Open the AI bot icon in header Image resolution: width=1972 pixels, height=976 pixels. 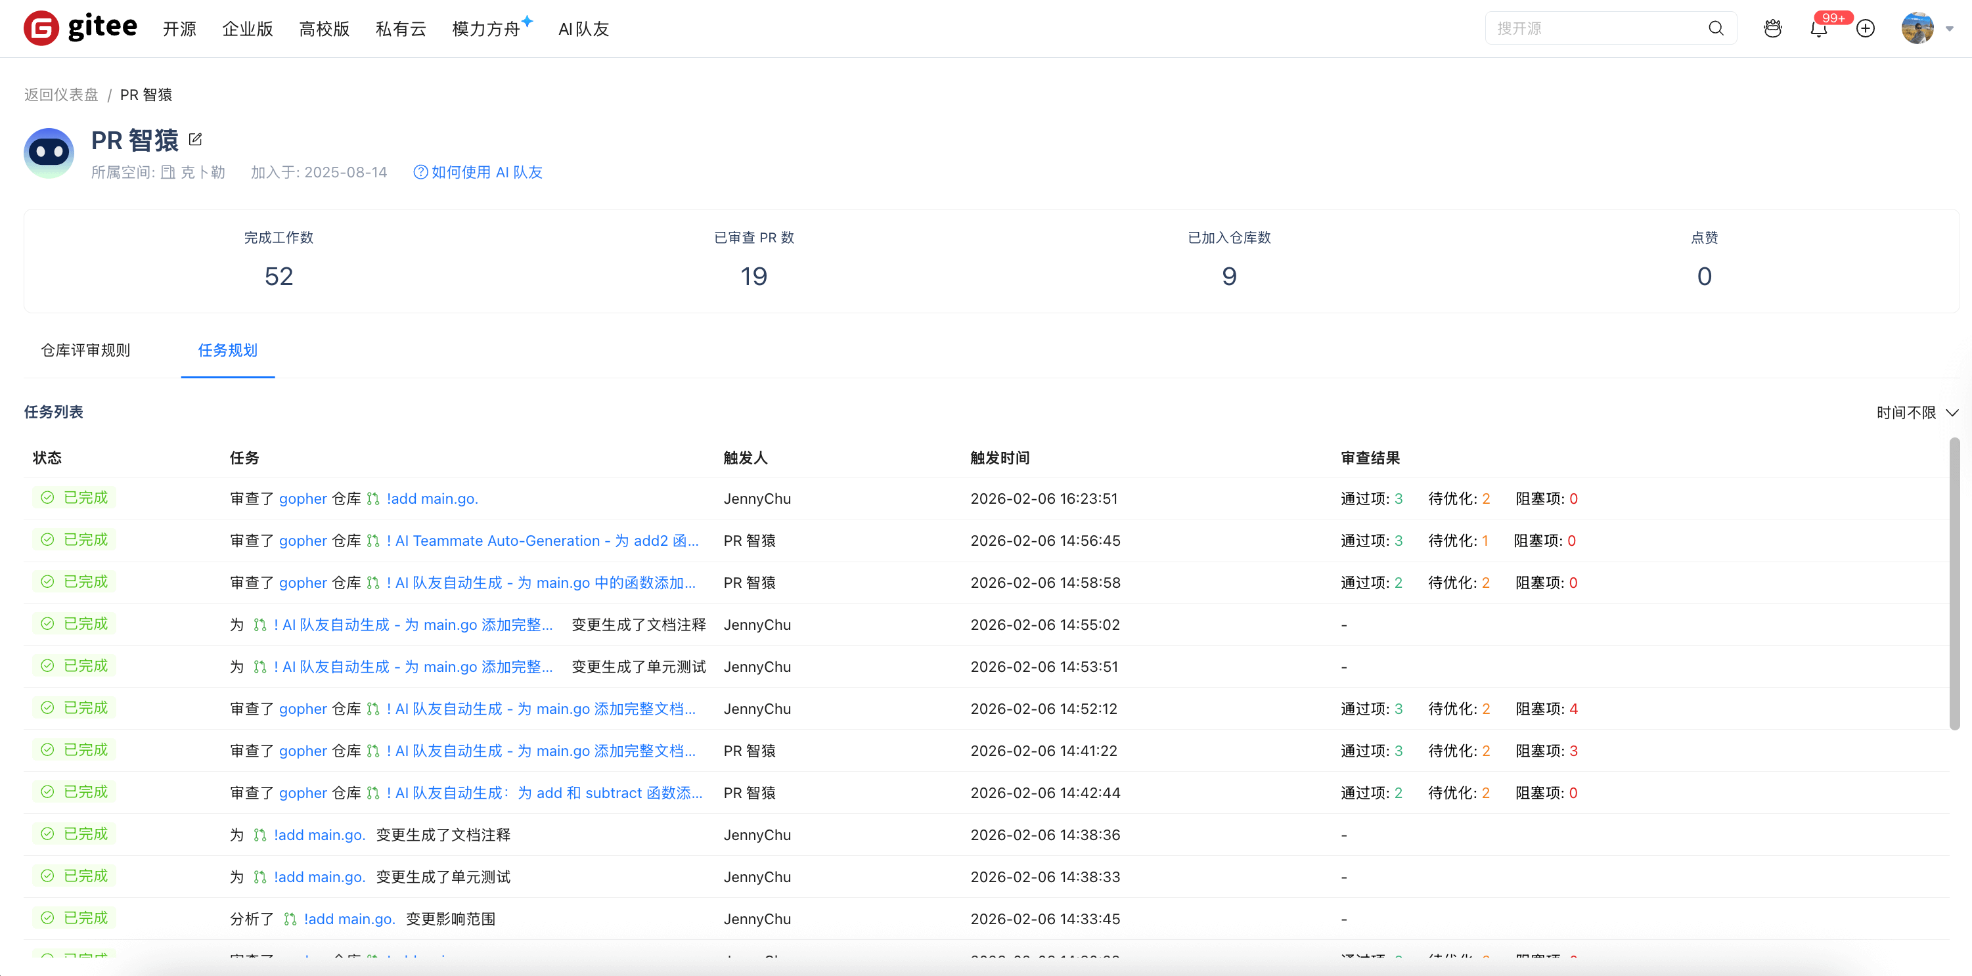point(1772,28)
